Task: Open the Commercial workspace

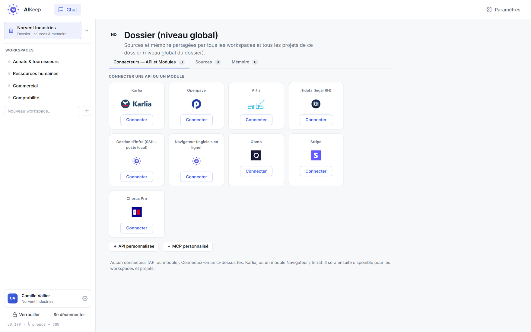Action: click(25, 86)
